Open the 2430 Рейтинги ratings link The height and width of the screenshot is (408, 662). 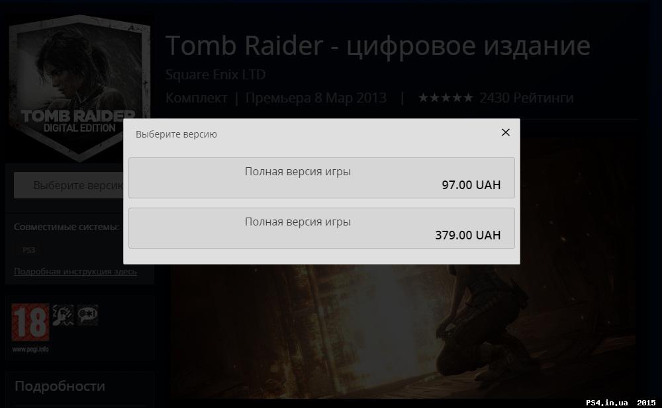pos(526,98)
